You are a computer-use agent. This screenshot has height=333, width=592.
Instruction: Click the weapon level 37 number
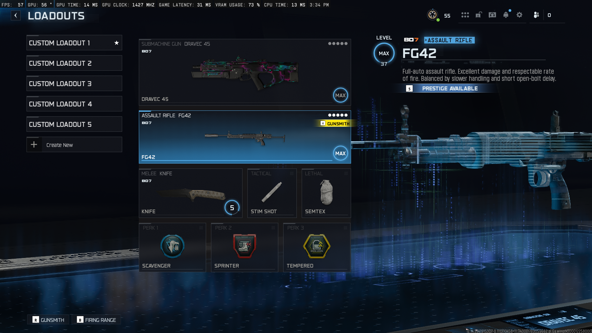384,64
